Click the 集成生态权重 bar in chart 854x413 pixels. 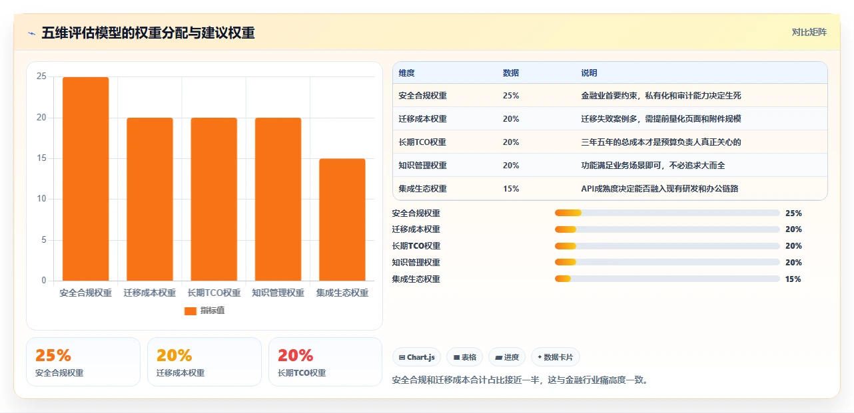click(x=342, y=219)
